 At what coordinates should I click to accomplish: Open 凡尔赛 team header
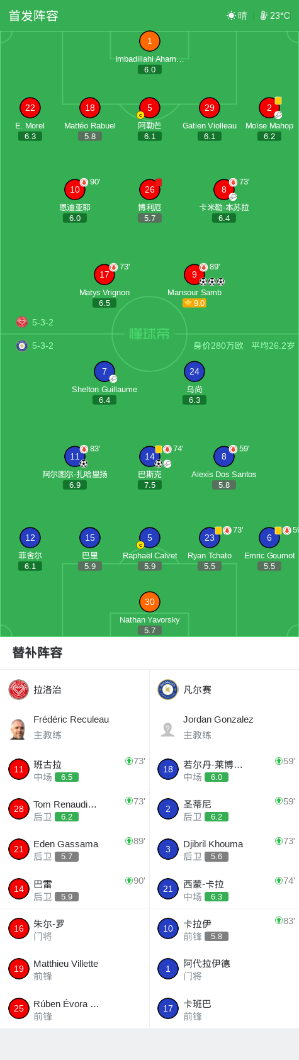(x=224, y=690)
